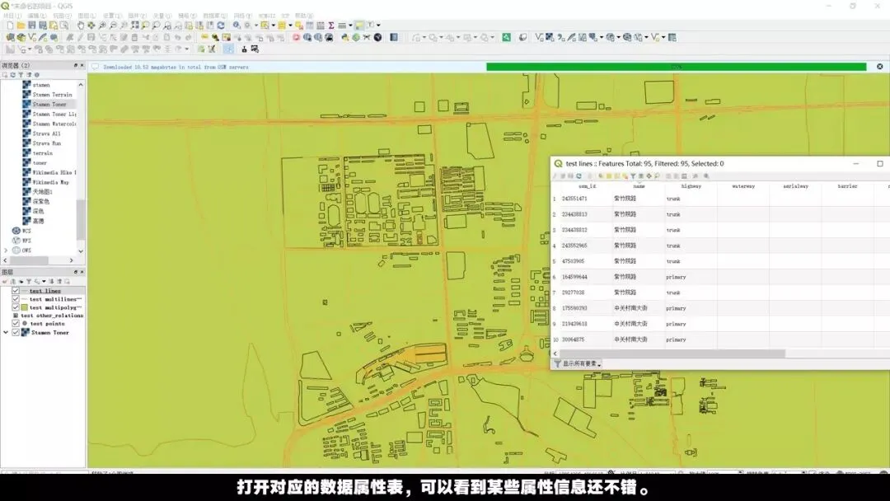Screen dimensions: 890x501
Task: Dismiss the download message bar close icon
Action: click(880, 67)
